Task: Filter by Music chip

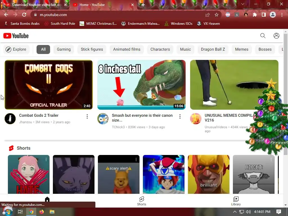Action: click(186, 49)
